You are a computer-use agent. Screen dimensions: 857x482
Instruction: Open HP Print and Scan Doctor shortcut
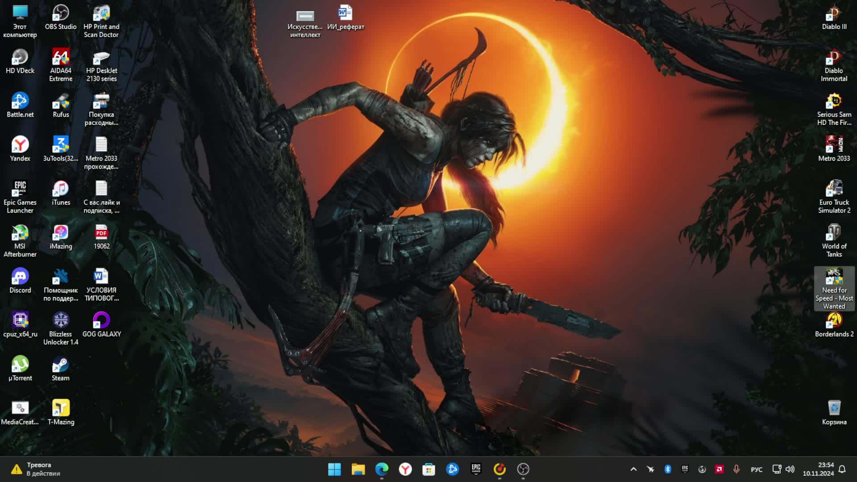[101, 21]
